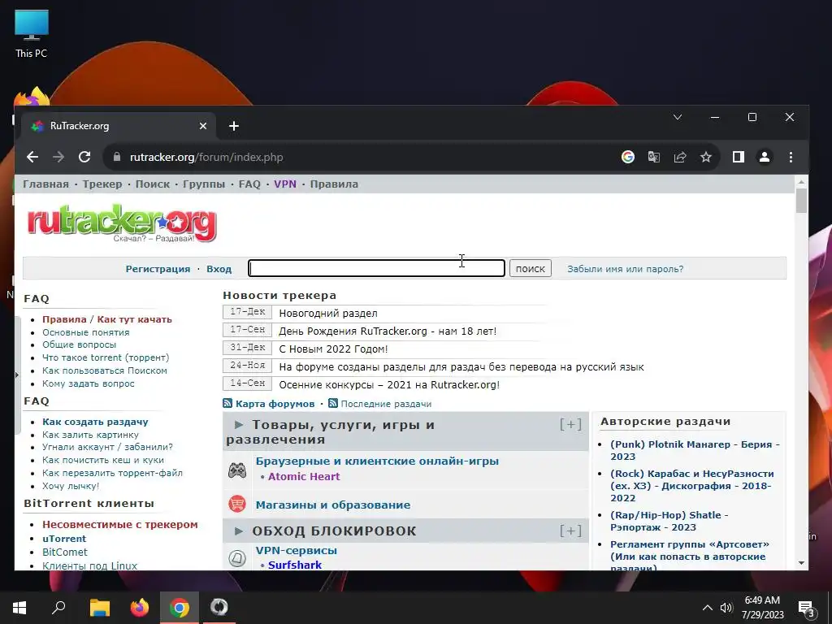The image size is (832, 624).
Task: Open taskbar search magnifier
Action: tap(58, 608)
